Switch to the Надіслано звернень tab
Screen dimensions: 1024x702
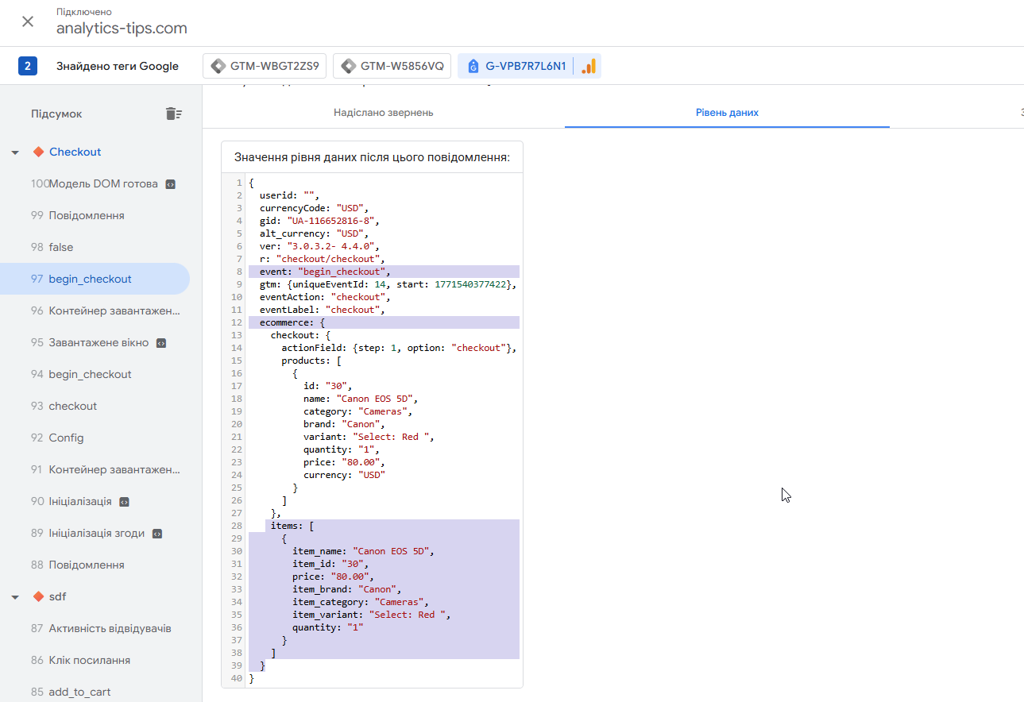pyautogui.click(x=383, y=113)
